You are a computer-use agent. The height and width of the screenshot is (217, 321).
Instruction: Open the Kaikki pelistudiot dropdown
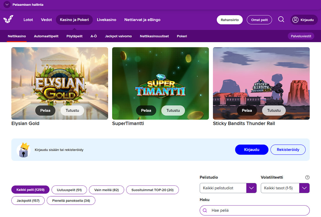click(228, 188)
